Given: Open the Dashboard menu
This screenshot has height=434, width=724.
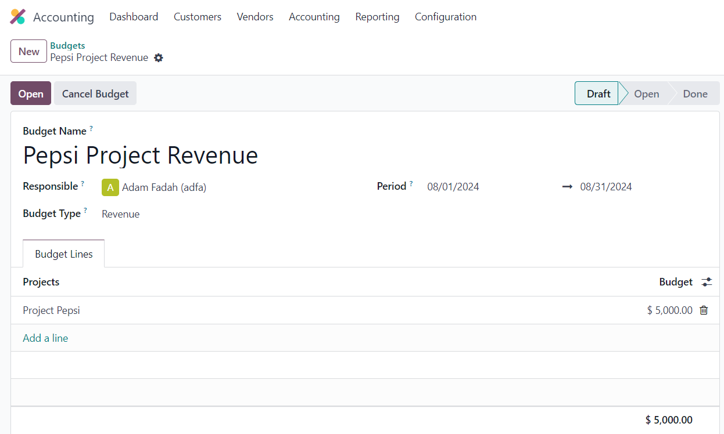Looking at the screenshot, I should [134, 17].
